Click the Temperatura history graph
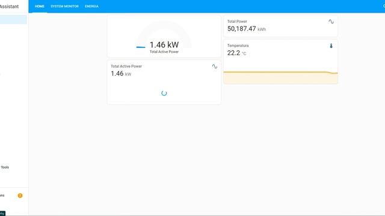Screen dimensions: 385x216 click(x=281, y=77)
